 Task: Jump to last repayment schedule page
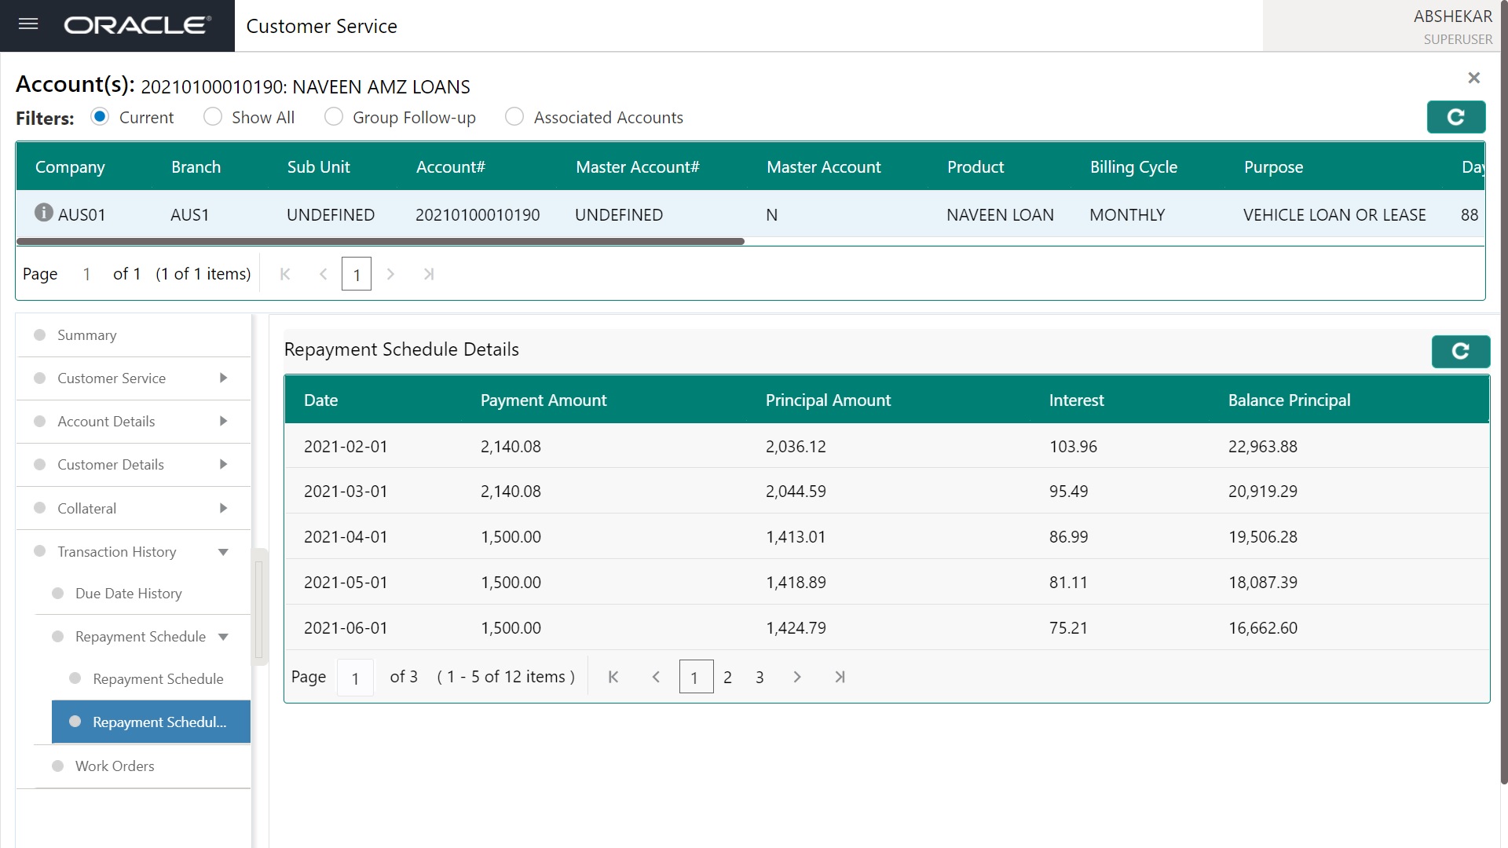tap(840, 677)
